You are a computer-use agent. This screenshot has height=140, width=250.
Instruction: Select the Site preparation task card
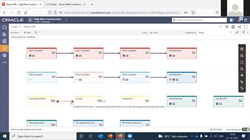tap(42, 123)
